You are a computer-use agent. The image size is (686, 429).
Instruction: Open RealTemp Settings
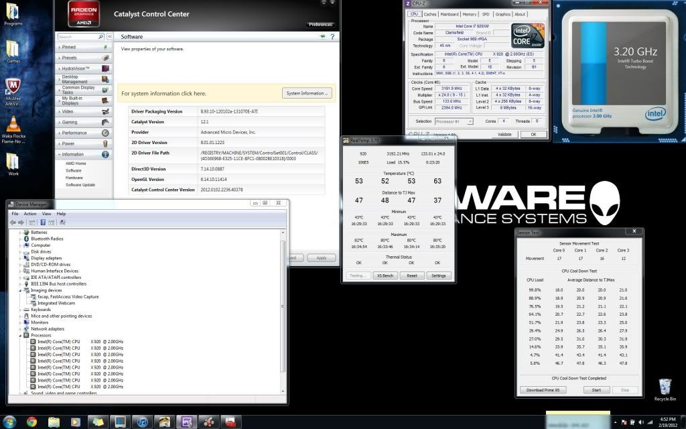pyautogui.click(x=438, y=275)
